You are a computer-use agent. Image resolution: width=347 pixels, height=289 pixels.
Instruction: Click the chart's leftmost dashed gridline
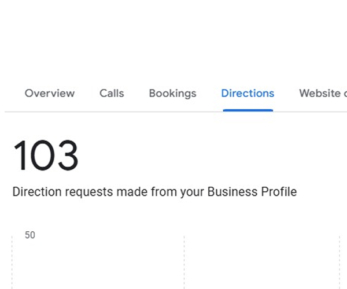click(12, 262)
